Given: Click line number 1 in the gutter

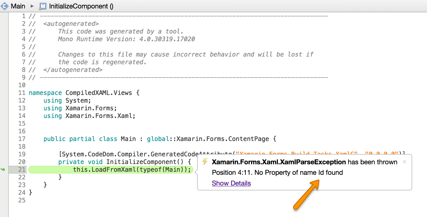Looking at the screenshot, I should point(24,16).
